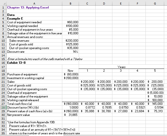Image resolution: width=167 pixels, height=136 pixels.
Task: Click Year 5 salvage value $10,000 cell
Action: [x=155, y=96]
